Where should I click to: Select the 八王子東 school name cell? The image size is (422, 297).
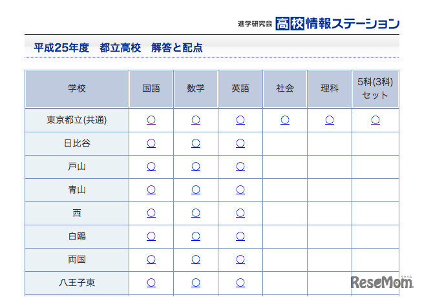[x=77, y=282]
